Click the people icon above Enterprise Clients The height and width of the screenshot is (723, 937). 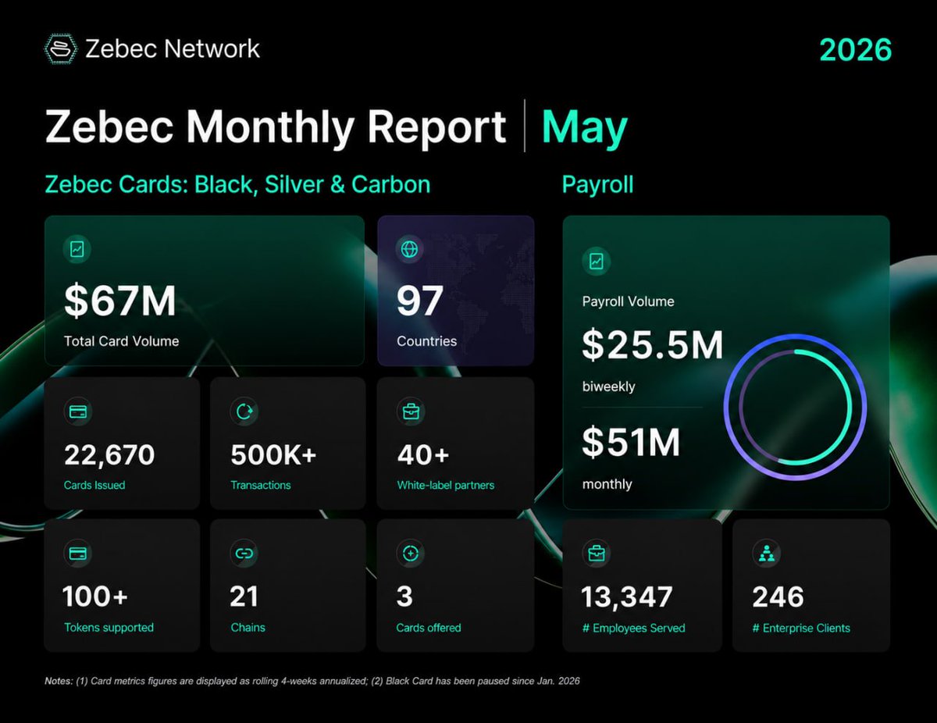765,554
